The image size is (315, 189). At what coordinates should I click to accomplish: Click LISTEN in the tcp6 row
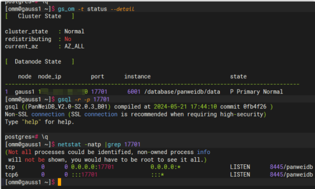pos(240,175)
